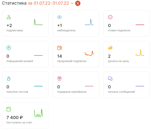Click the red minus cancellations icon
Viewport: 151px width, 130px height.
[110, 17]
